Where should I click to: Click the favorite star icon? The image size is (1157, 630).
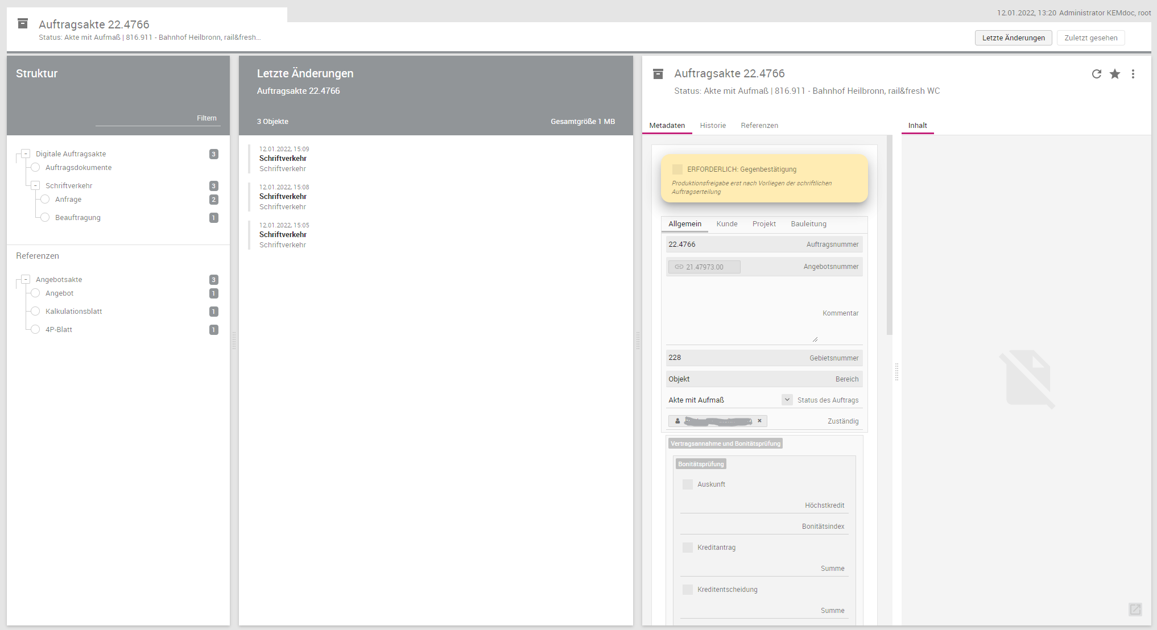pyautogui.click(x=1115, y=74)
